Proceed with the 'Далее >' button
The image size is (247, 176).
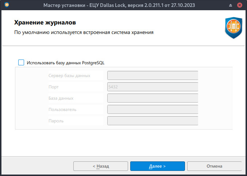157,166
